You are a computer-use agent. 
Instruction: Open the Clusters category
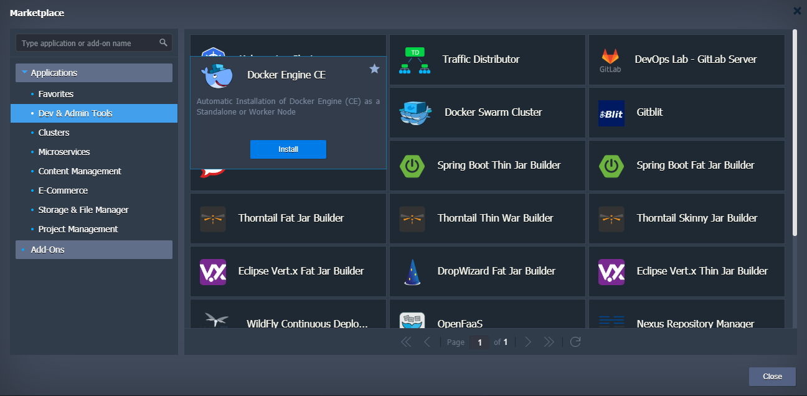[x=54, y=133]
